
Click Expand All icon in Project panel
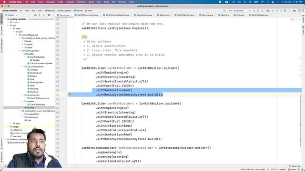coord(40,15)
